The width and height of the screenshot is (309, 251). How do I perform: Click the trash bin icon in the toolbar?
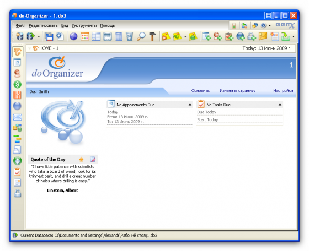click(129, 36)
